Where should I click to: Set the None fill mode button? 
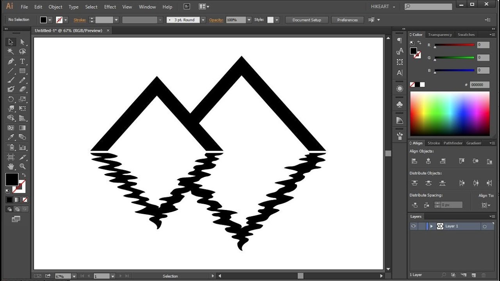click(25, 200)
